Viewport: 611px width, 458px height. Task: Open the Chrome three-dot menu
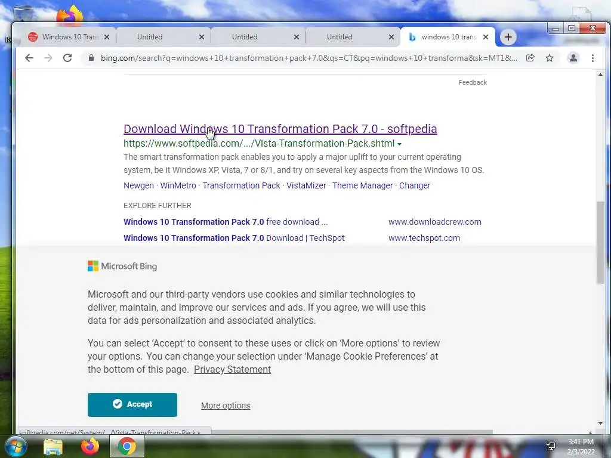[593, 58]
